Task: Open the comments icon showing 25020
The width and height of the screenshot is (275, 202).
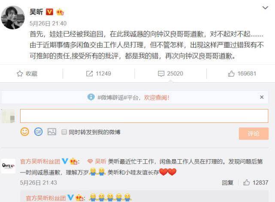Action: point(161,74)
